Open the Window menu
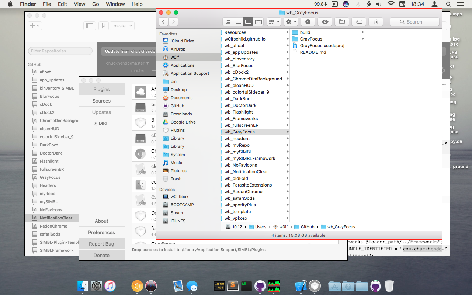Image resolution: width=472 pixels, height=295 pixels. [115, 4]
